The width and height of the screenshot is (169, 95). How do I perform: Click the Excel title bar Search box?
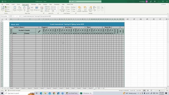point(85,2)
